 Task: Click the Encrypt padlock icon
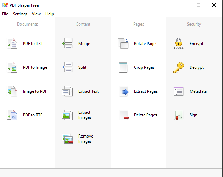pyautogui.click(x=179, y=44)
